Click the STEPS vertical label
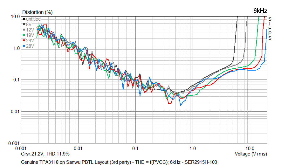This screenshot has width=288, height=166. pyautogui.click(x=270, y=29)
